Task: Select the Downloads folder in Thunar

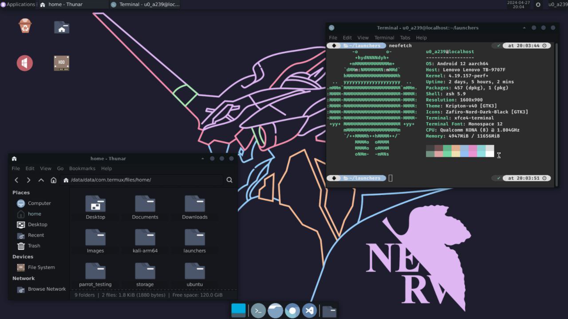Action: click(195, 207)
